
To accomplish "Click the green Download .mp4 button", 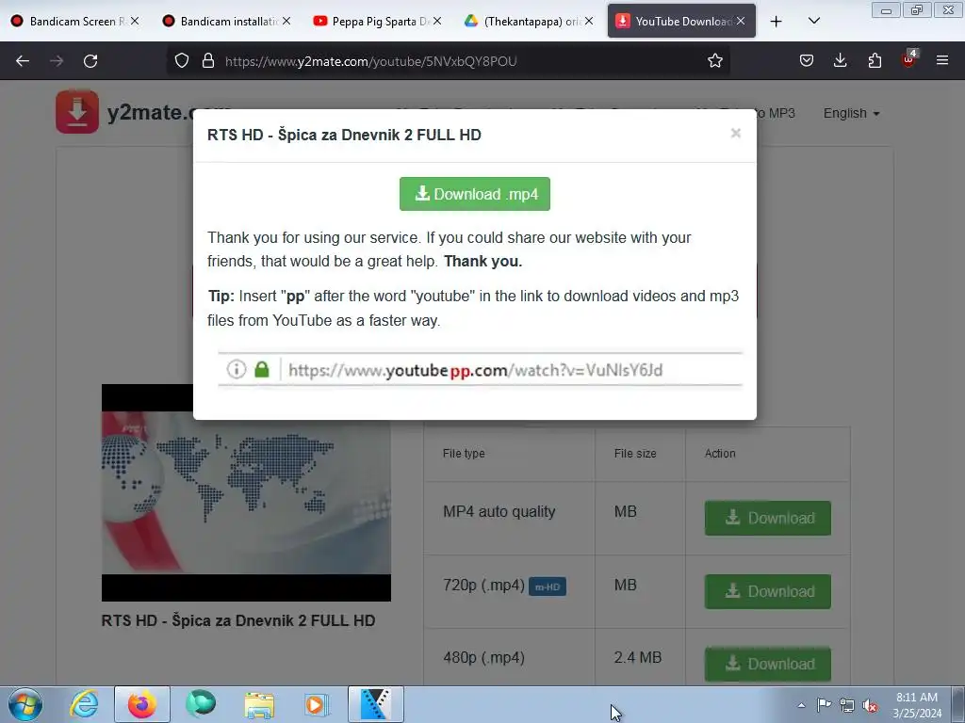I will click(x=475, y=194).
